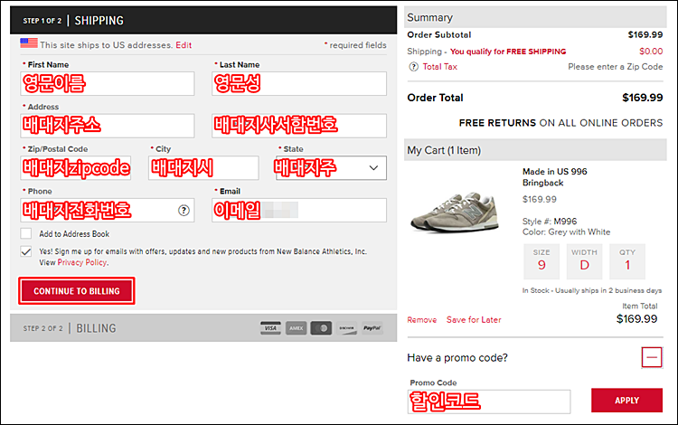Click the In Stock shipping notice
Screen dimensions: 678x425
pyautogui.click(x=592, y=290)
